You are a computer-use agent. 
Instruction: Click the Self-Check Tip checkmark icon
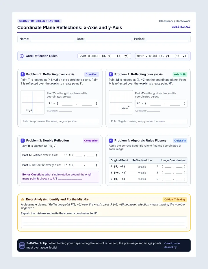(22, 246)
